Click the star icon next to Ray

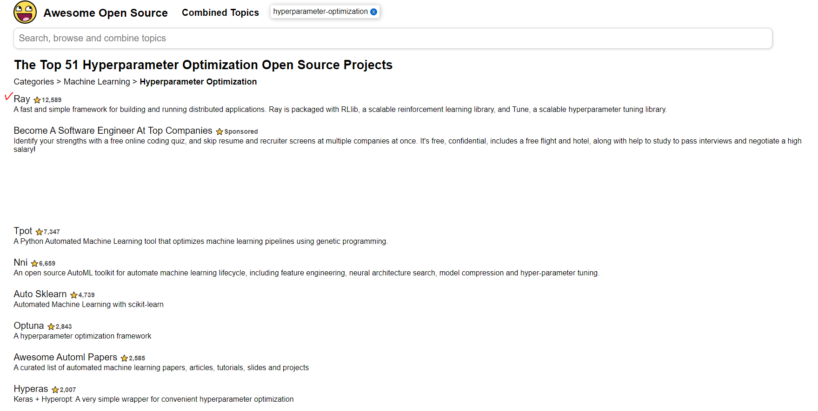pyautogui.click(x=37, y=100)
